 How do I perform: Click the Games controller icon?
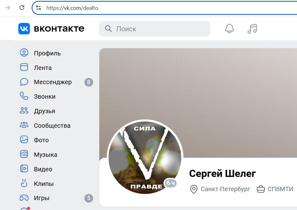click(24, 198)
